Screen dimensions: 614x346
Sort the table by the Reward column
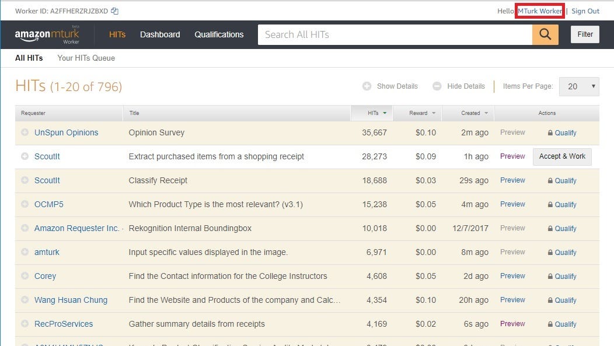click(x=418, y=113)
